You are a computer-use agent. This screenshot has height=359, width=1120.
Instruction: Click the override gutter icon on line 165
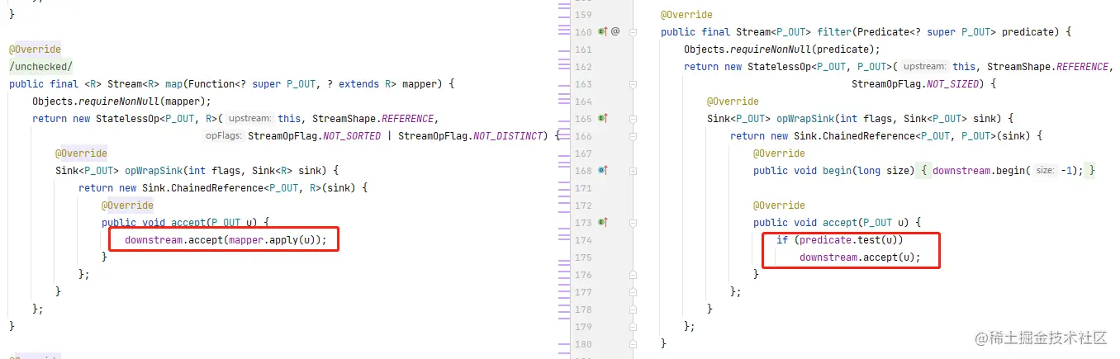pos(603,119)
